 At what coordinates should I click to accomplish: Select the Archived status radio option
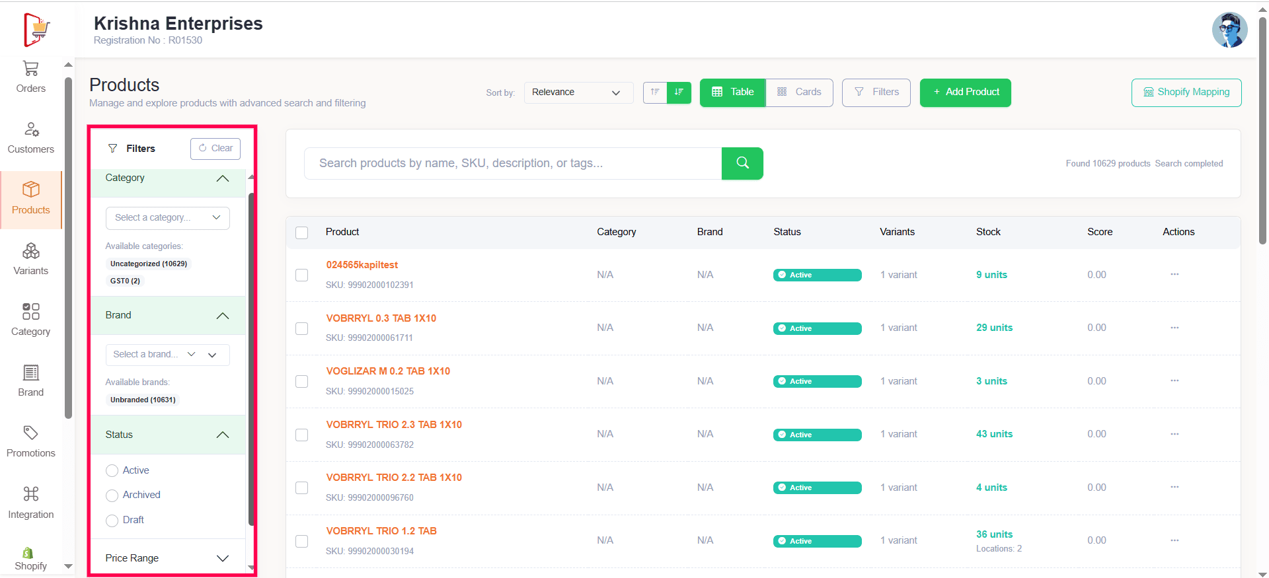tap(112, 495)
